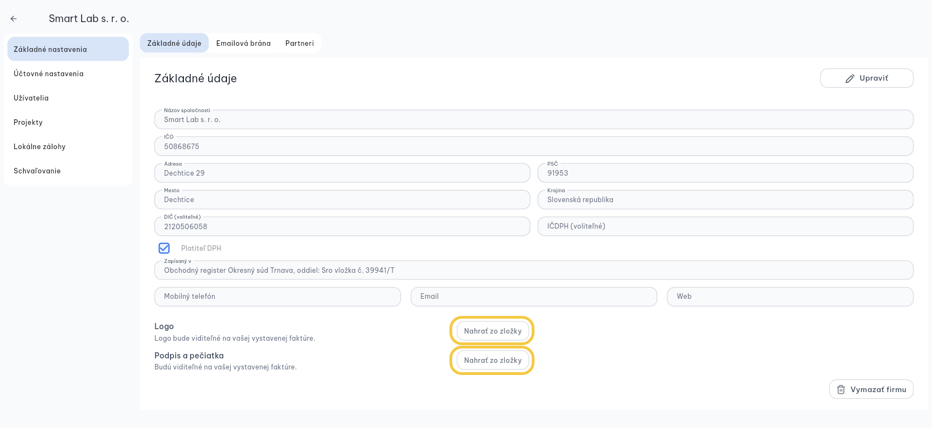Viewport: 932px width, 428px height.
Task: Click the pencil icon in Upraviť button
Action: [850, 78]
